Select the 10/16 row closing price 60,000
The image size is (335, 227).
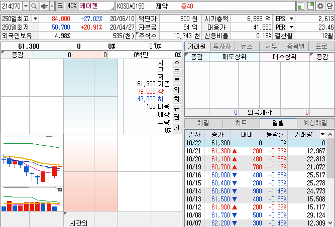point(220,175)
